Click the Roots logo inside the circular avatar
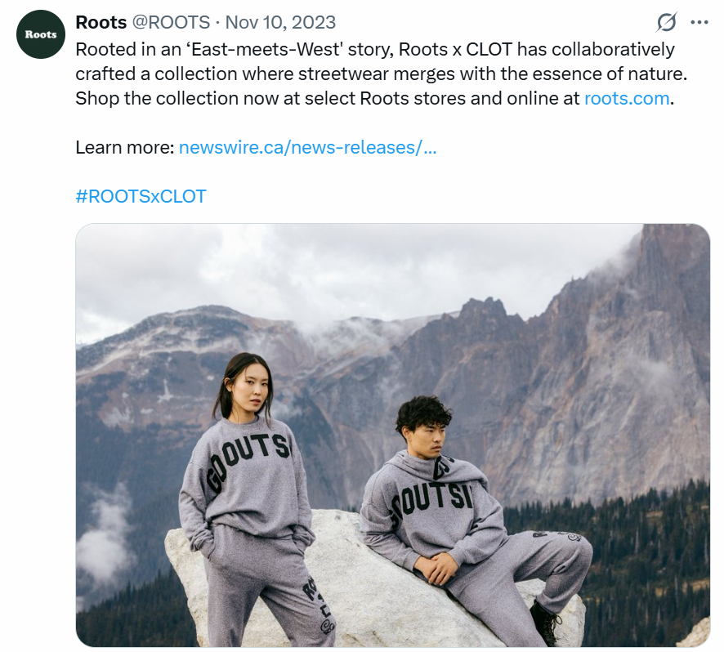Image resolution: width=724 pixels, height=652 pixels. tap(39, 33)
